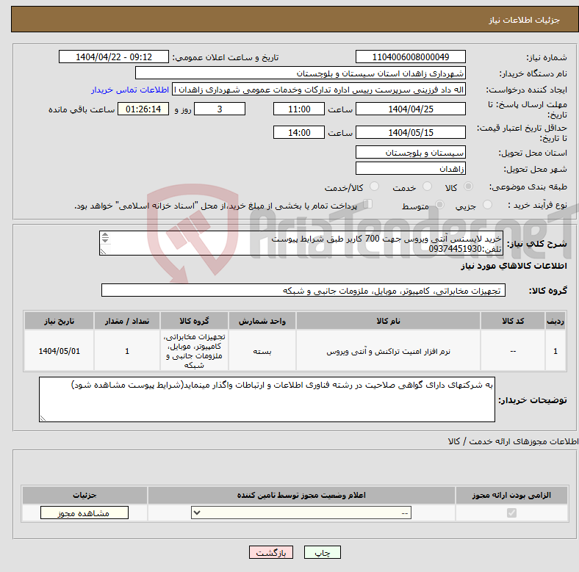Click the delivery province field سیستان و بلوچستان
The image size is (579, 572).
pos(410,152)
